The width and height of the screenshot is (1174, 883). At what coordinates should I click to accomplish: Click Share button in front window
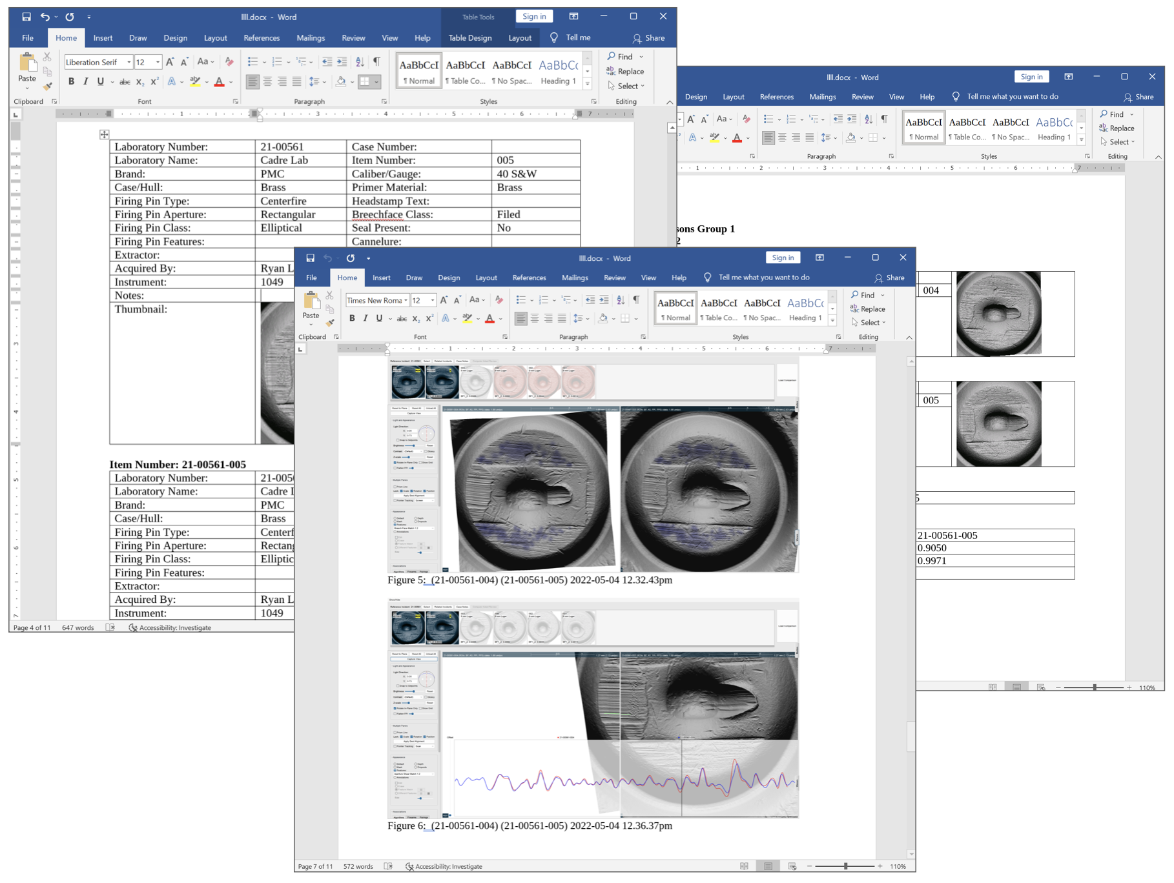pyautogui.click(x=889, y=278)
